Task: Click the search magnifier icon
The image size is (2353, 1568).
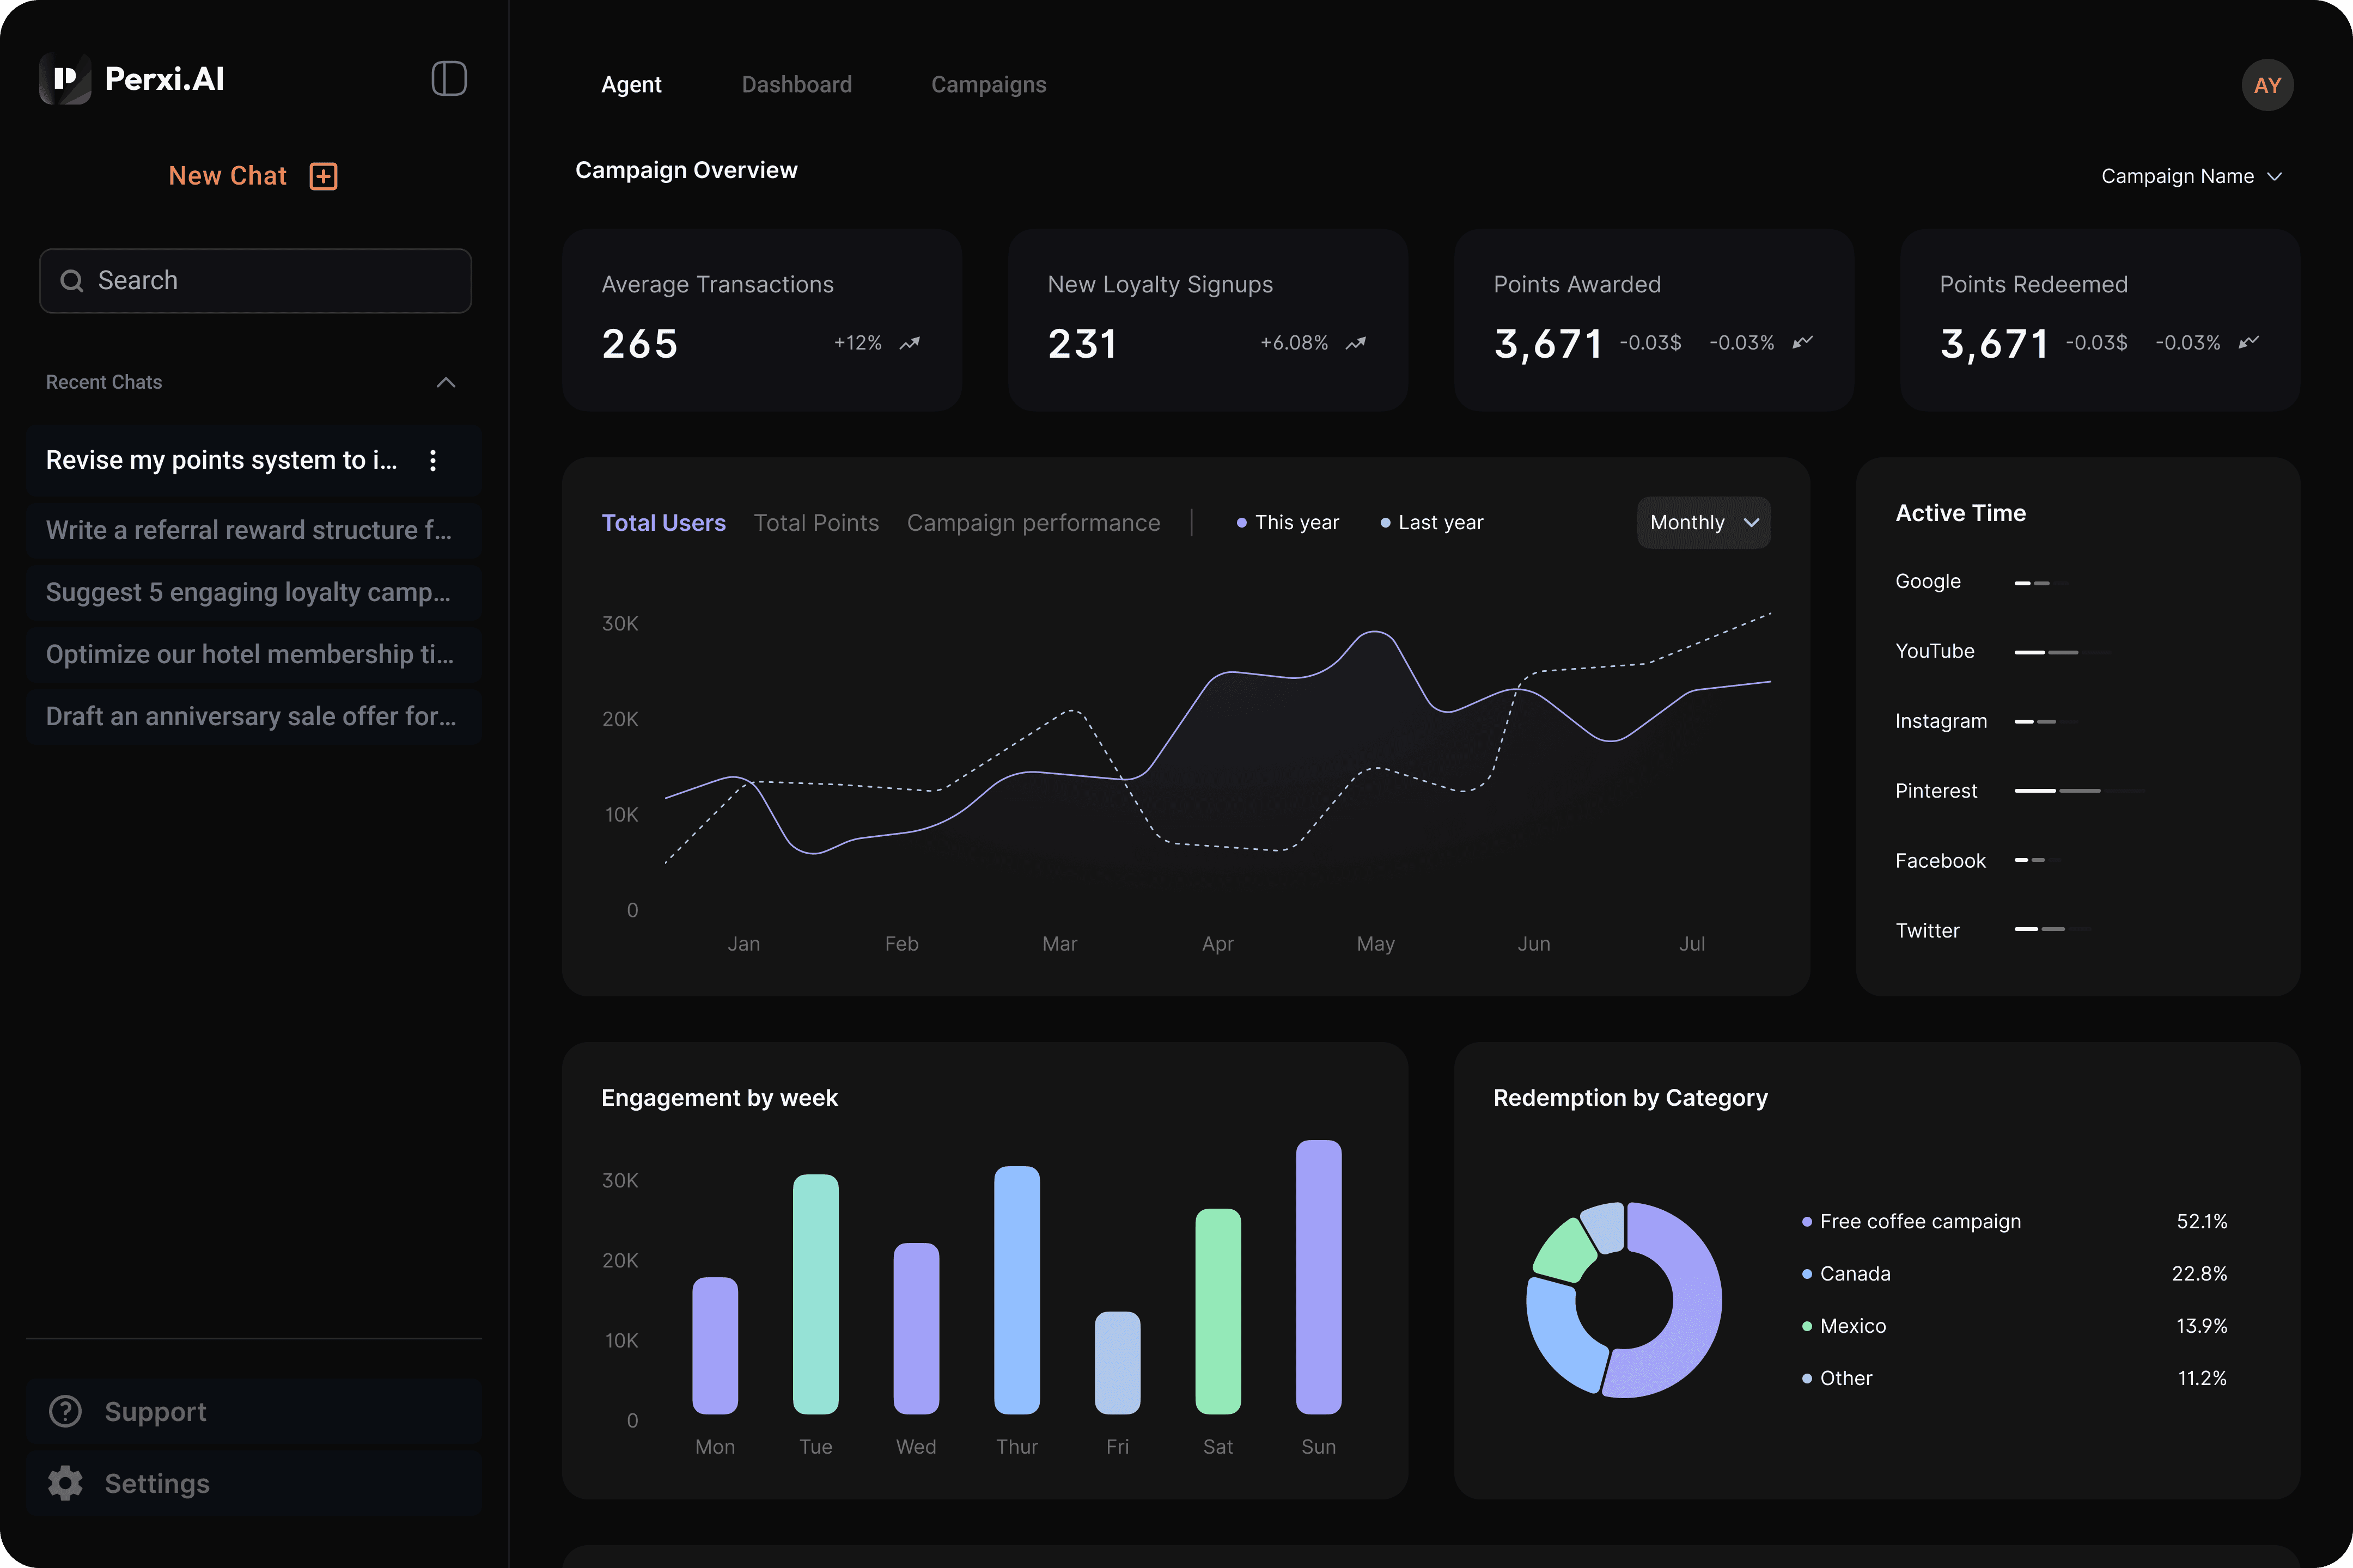Action: coord(72,281)
